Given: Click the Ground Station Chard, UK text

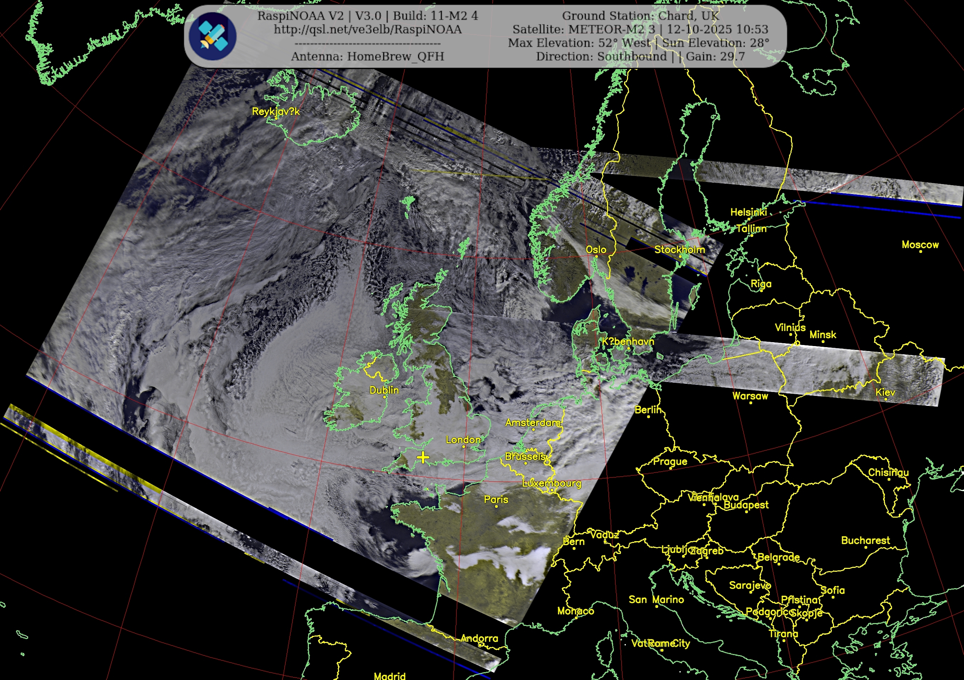Looking at the screenshot, I should (640, 16).
